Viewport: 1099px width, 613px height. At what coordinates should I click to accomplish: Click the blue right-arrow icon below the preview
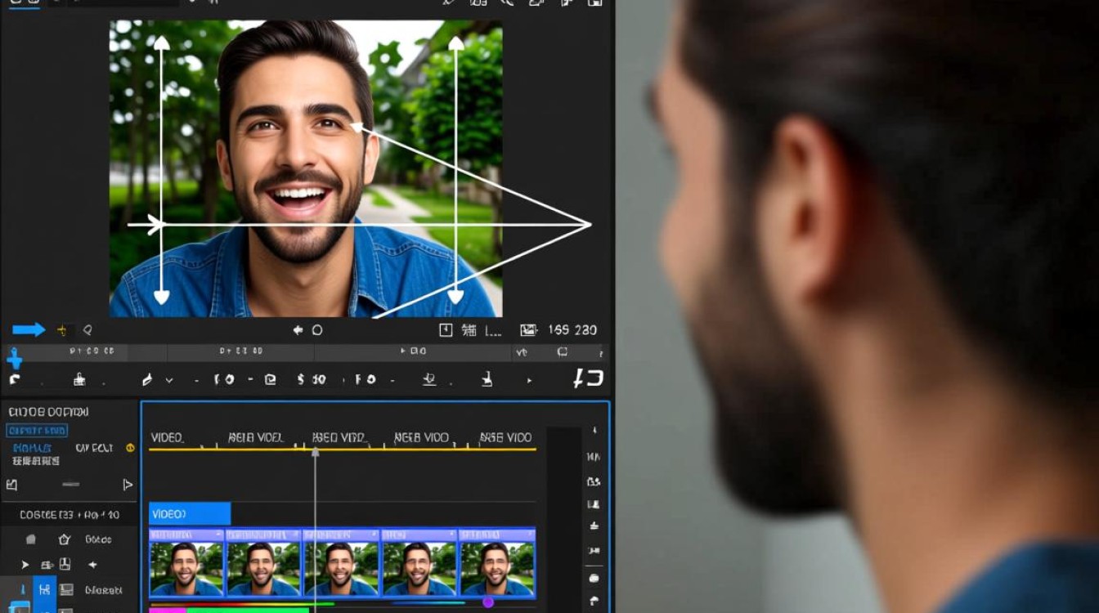(29, 329)
